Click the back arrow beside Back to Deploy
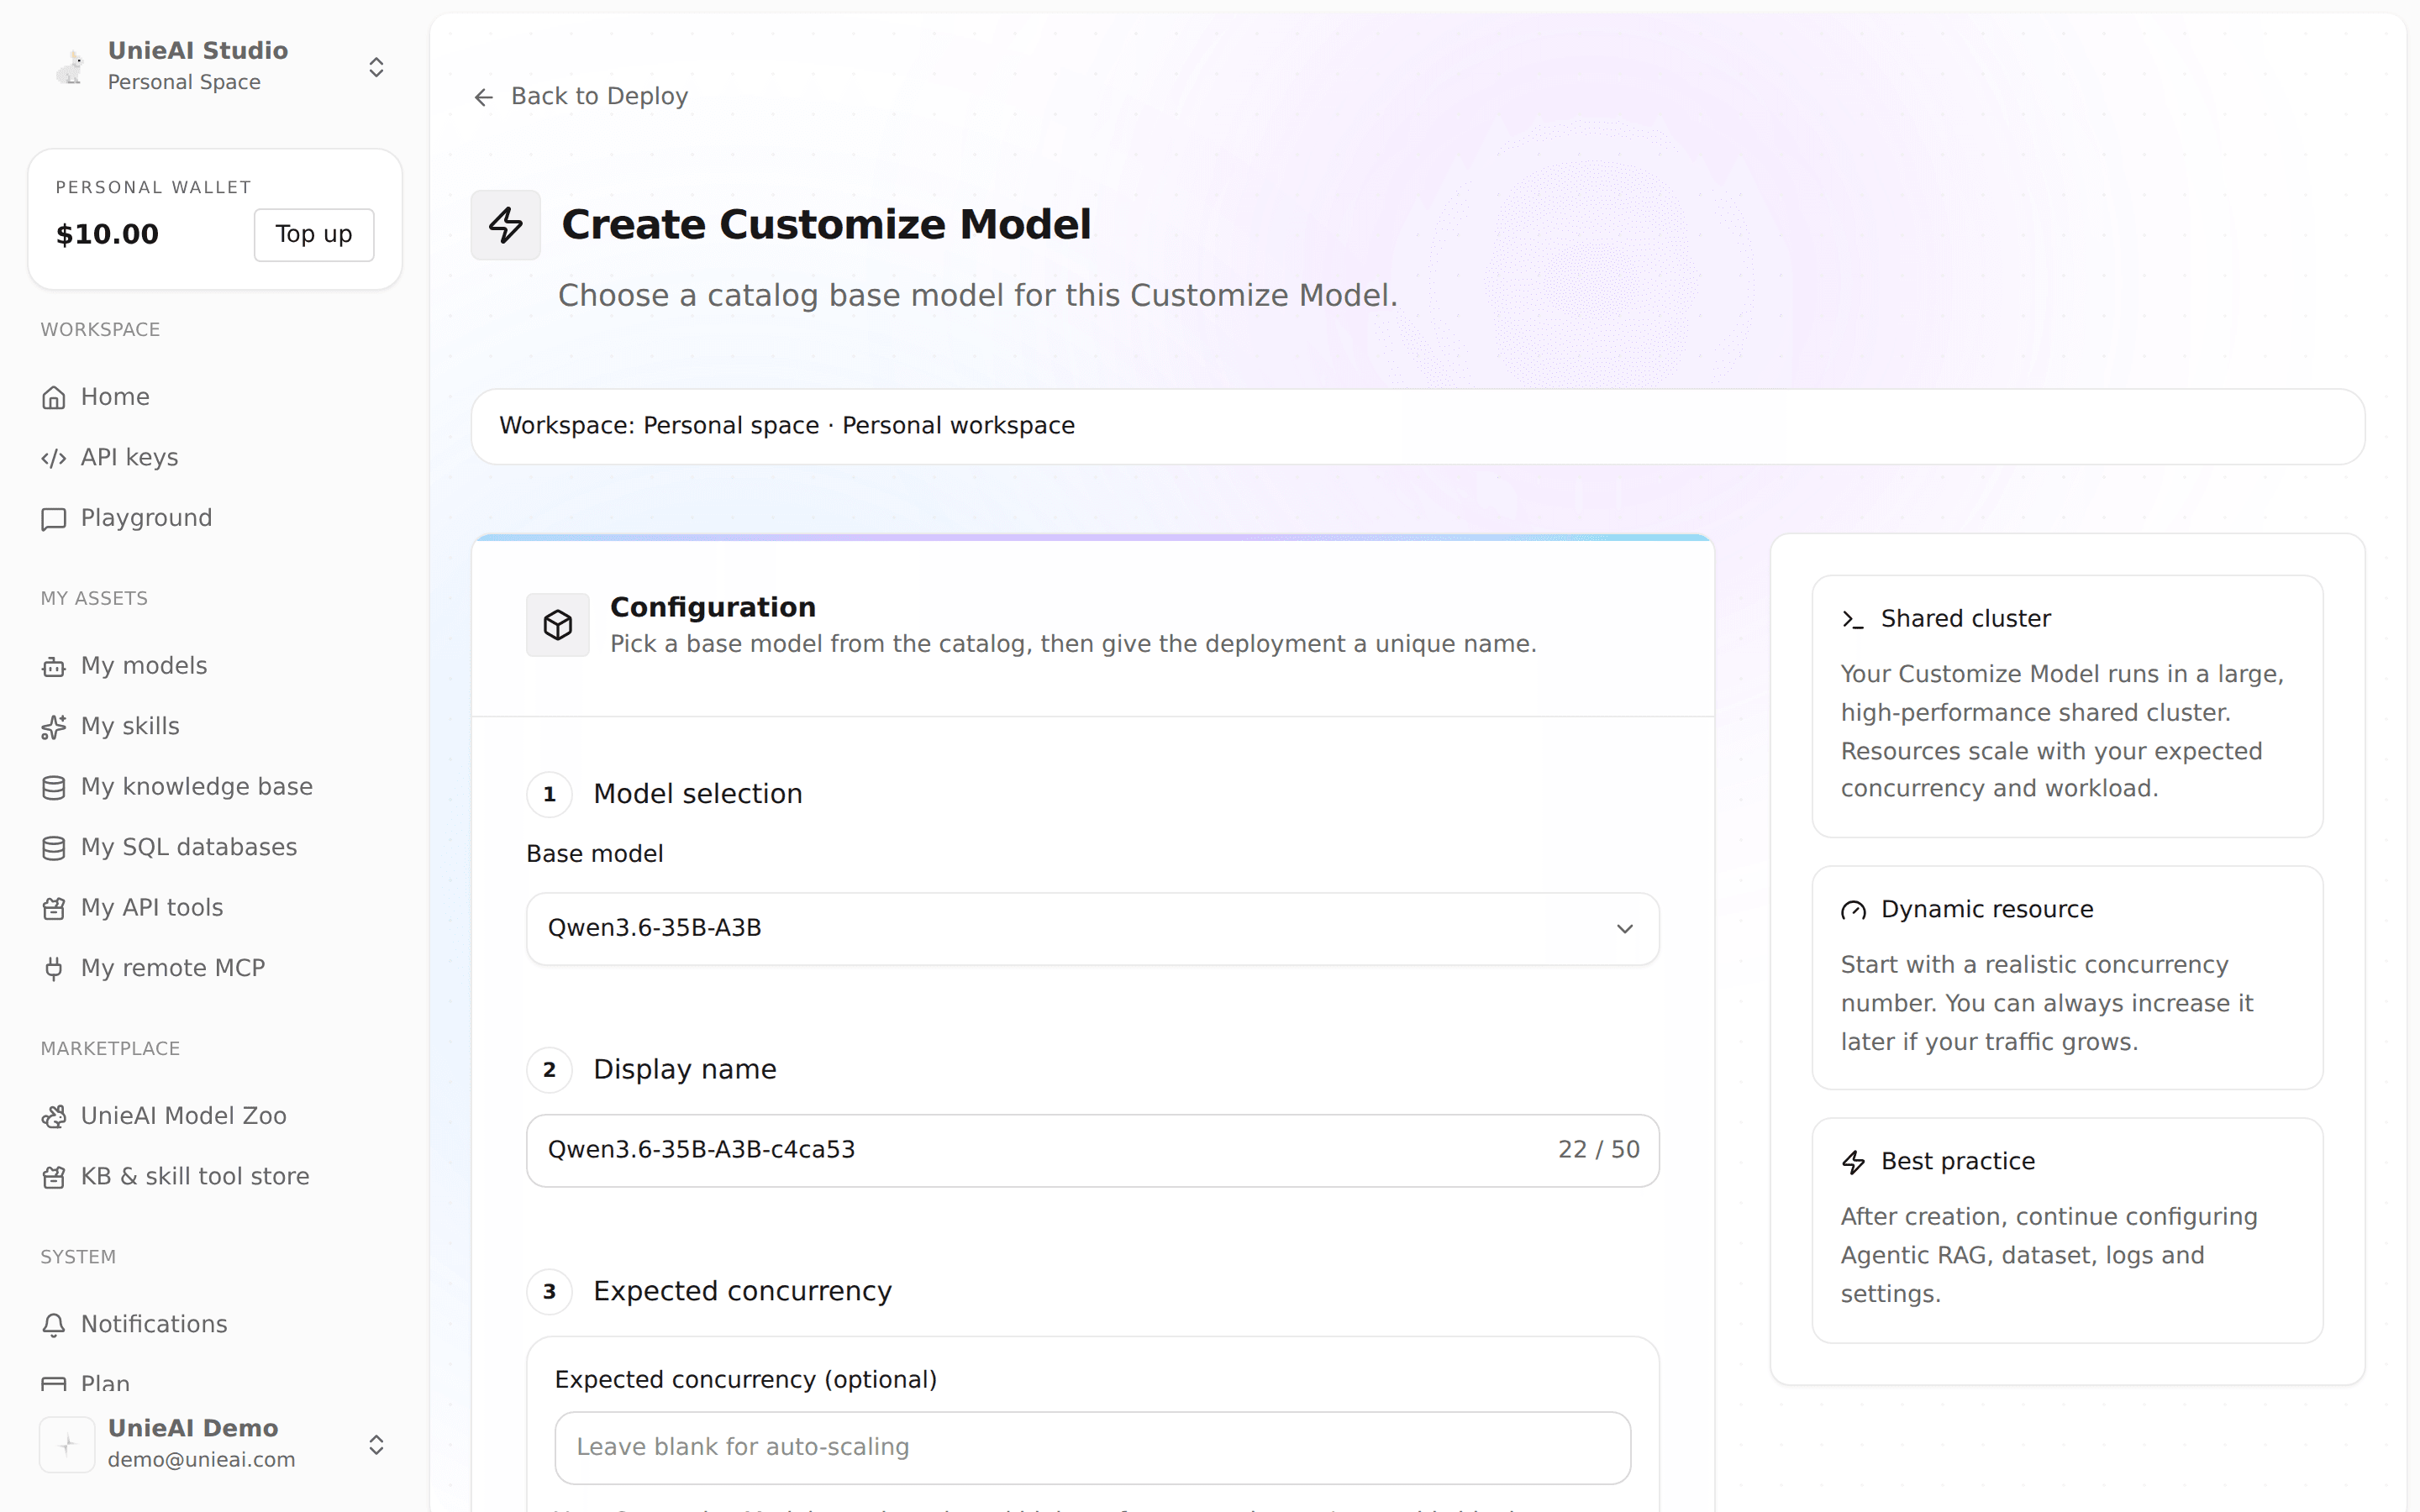The width and height of the screenshot is (2420, 1512). (x=484, y=97)
